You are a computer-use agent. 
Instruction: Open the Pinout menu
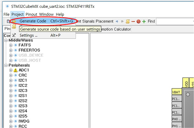tap(31, 15)
